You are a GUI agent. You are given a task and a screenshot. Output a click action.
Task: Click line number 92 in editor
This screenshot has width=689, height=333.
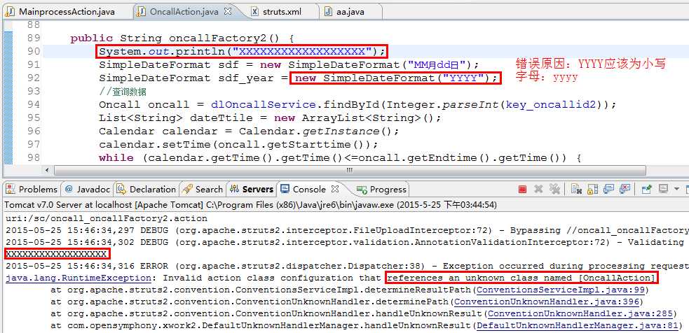coord(34,78)
